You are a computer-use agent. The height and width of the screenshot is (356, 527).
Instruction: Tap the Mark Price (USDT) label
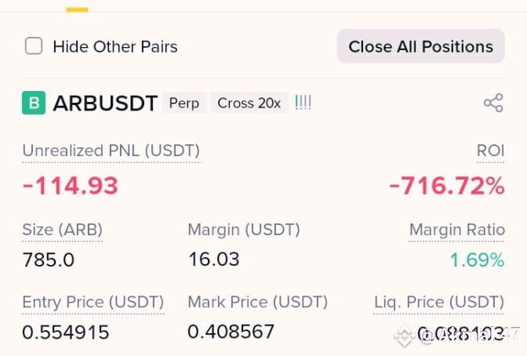257,302
